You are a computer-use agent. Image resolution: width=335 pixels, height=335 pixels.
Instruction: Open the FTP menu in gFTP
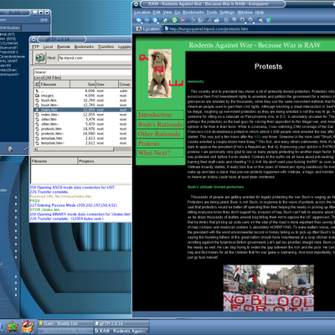click(x=35, y=47)
